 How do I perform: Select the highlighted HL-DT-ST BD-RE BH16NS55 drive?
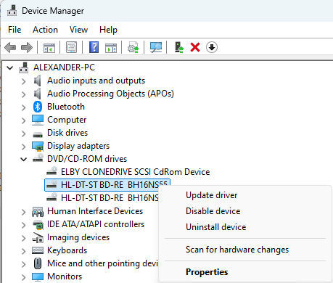click(x=107, y=185)
